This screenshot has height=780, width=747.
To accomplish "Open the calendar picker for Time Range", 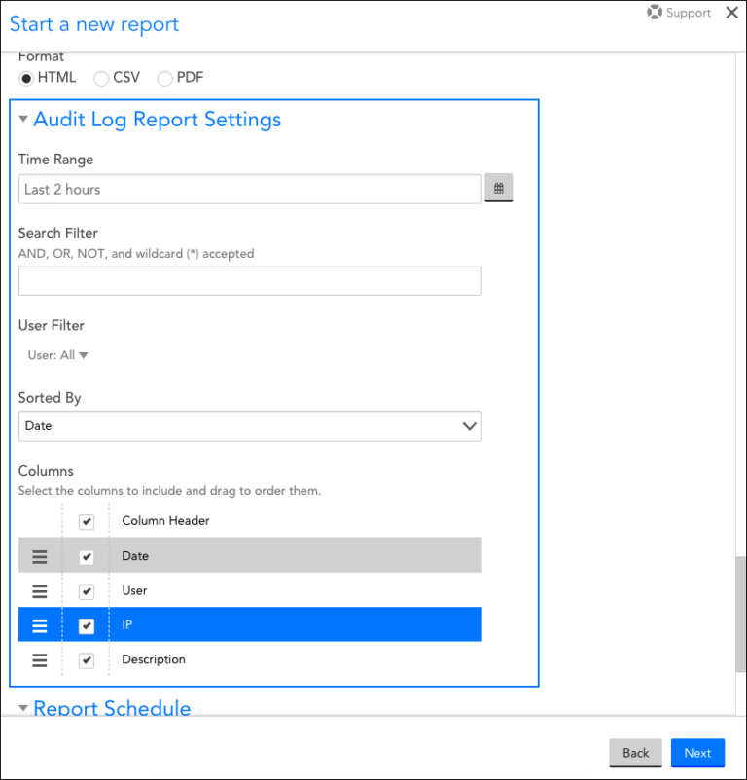I will point(498,188).
